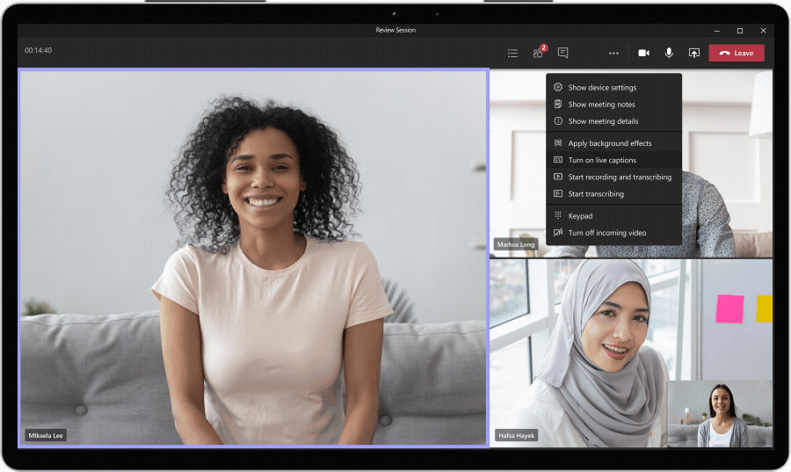
Task: Click the share content icon
Action: pos(693,53)
